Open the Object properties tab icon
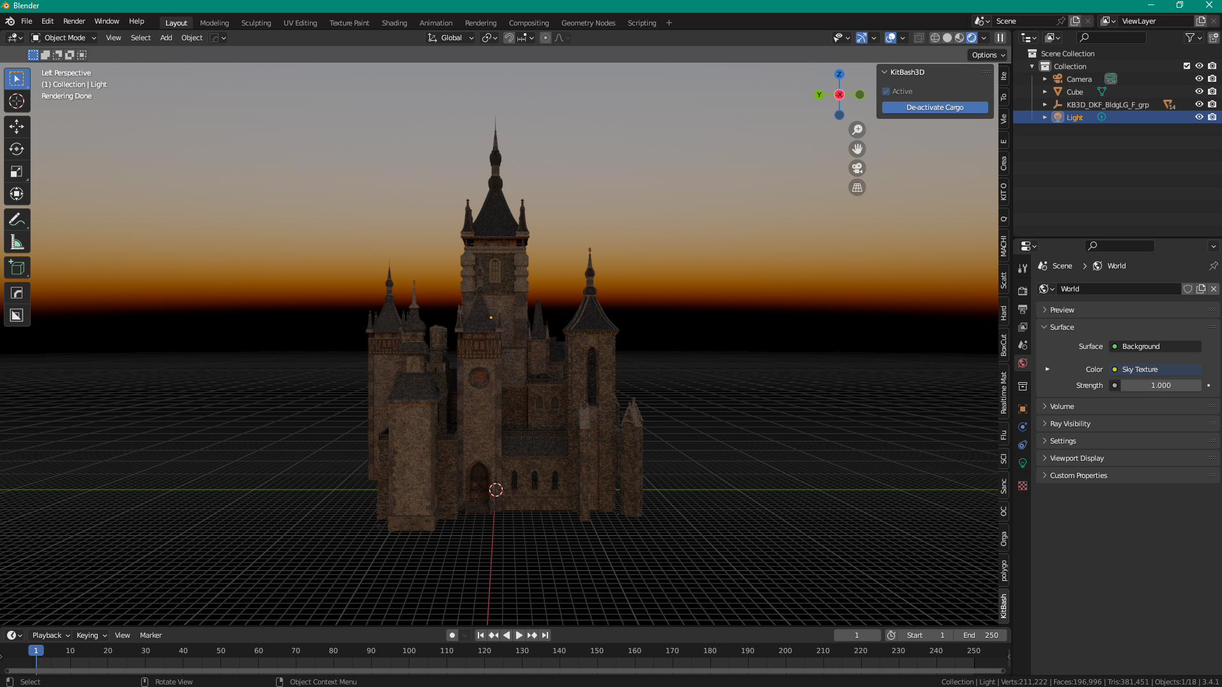The height and width of the screenshot is (687, 1222). pos(1023,409)
